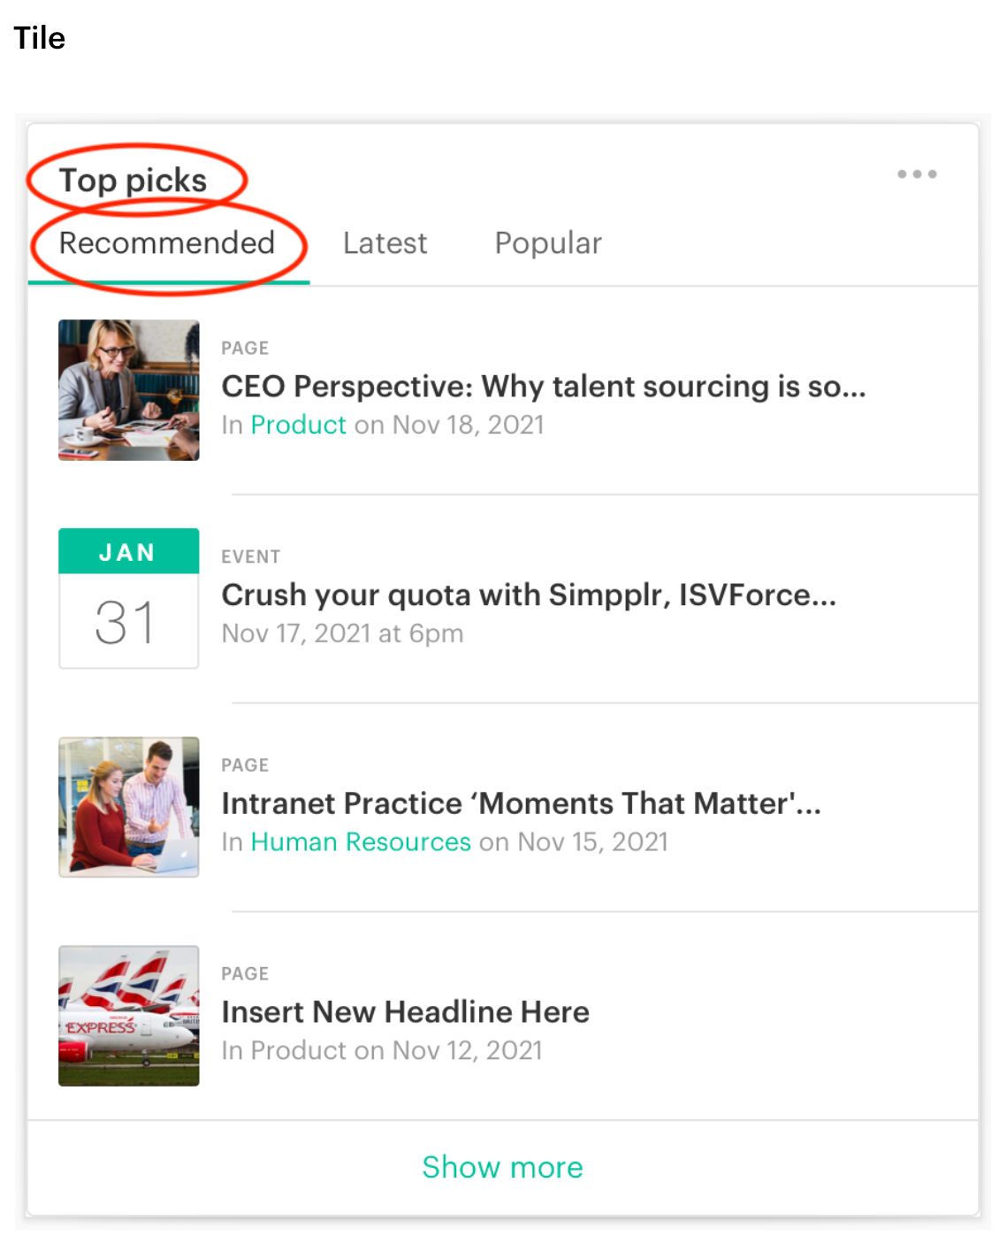999x1244 pixels.
Task: Click the PAGE label above CEO Perspective
Action: 245,348
